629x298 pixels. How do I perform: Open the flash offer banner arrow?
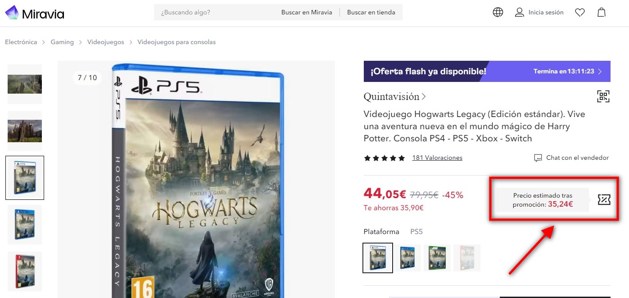coord(601,72)
